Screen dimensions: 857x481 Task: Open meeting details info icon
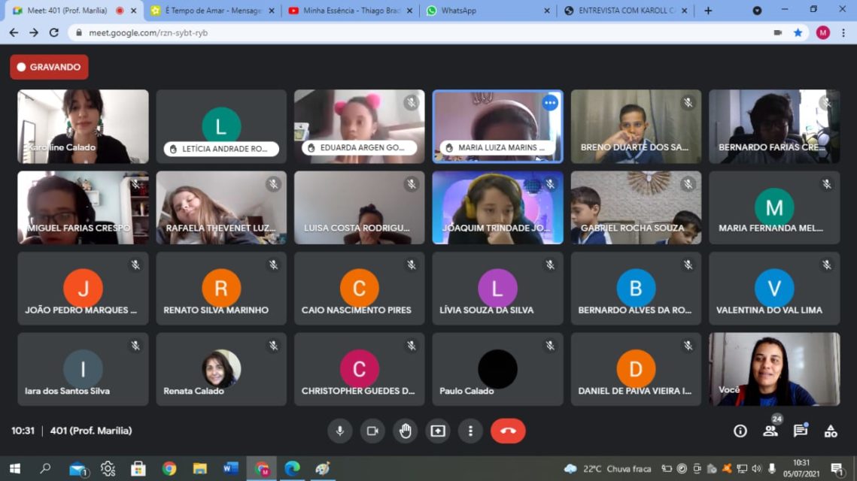[740, 431]
